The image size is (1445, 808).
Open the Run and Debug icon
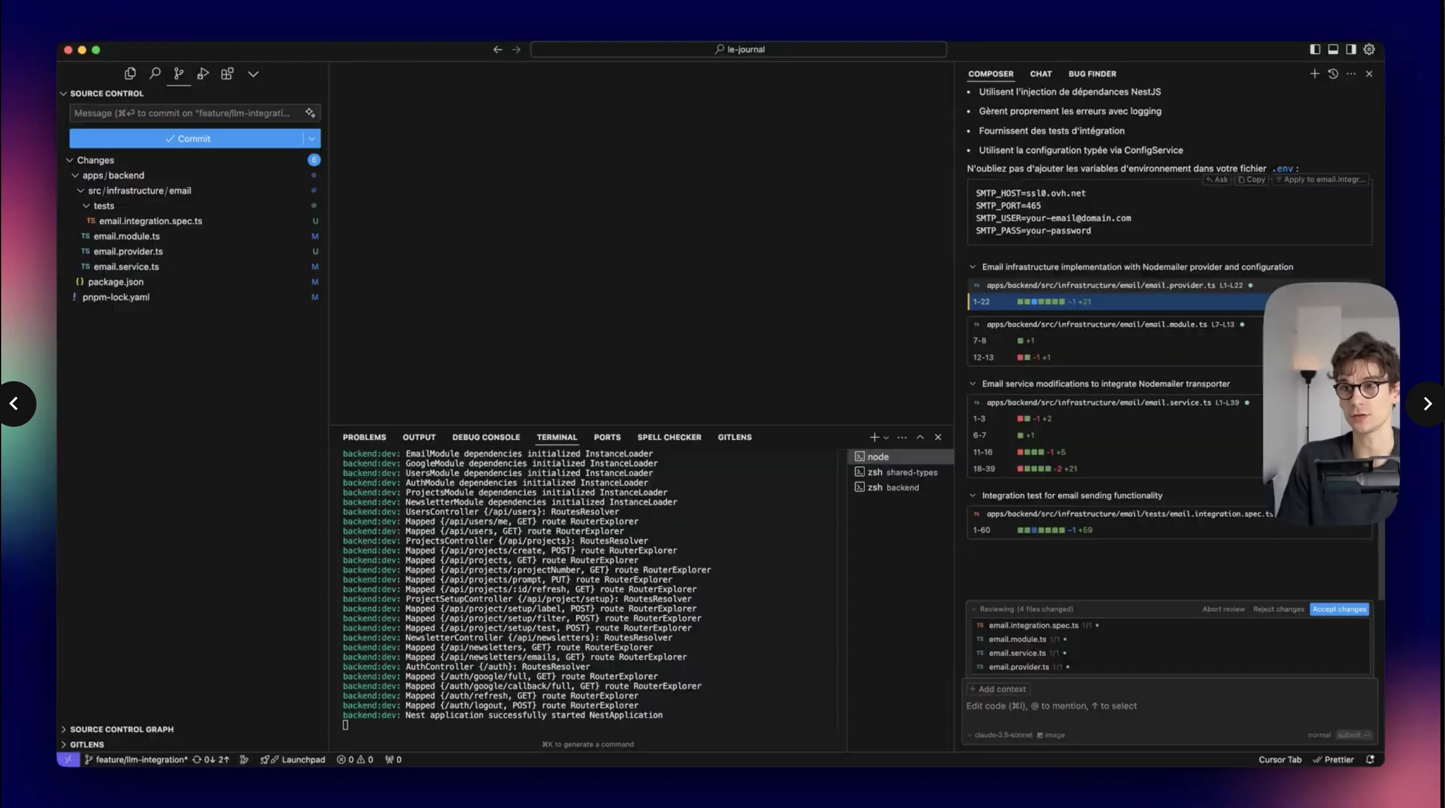pos(203,73)
